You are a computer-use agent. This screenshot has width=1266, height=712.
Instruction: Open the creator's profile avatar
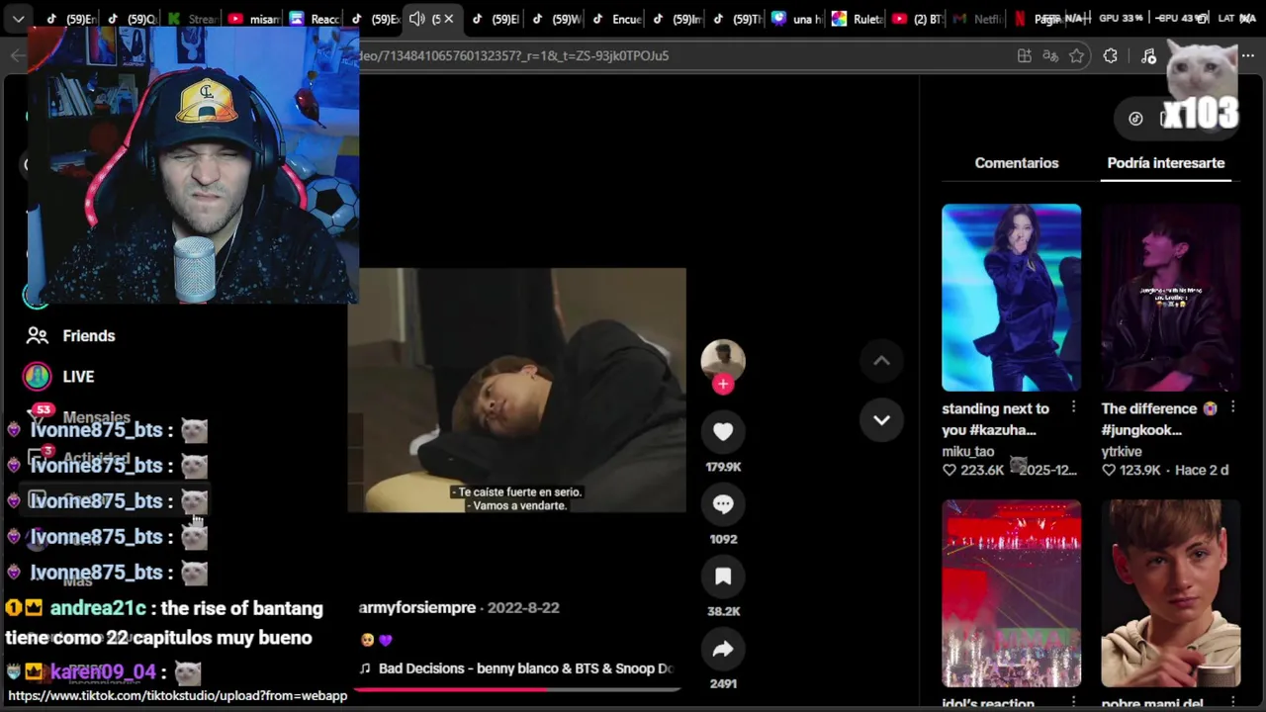click(723, 360)
